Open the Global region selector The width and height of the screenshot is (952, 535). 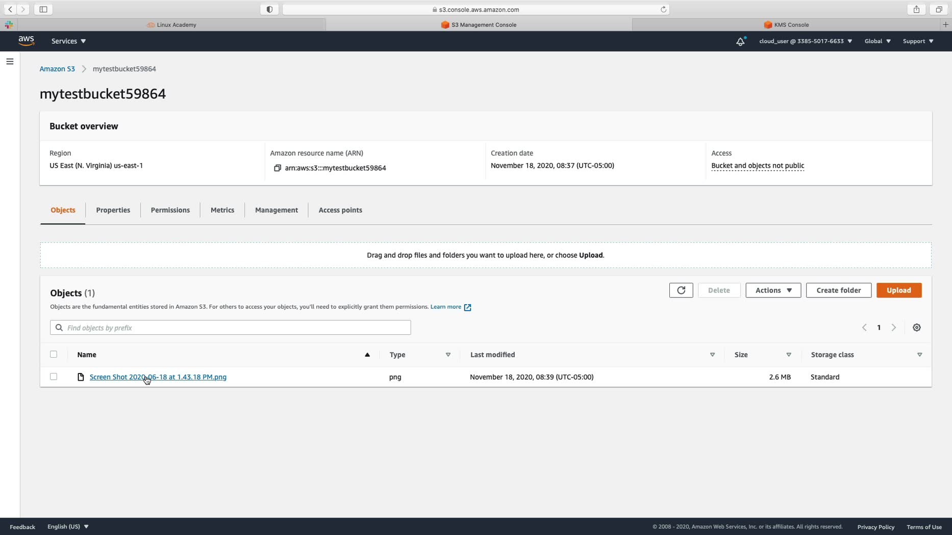tap(878, 41)
